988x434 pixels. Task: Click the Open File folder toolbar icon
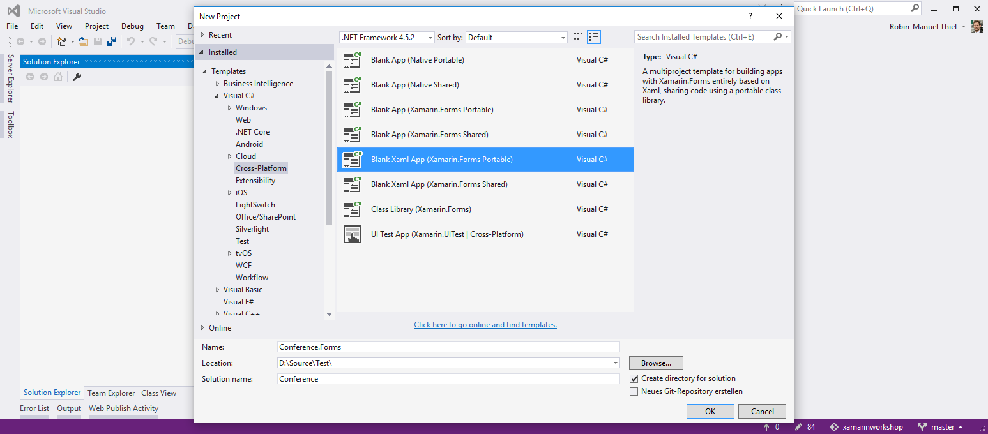coord(83,41)
